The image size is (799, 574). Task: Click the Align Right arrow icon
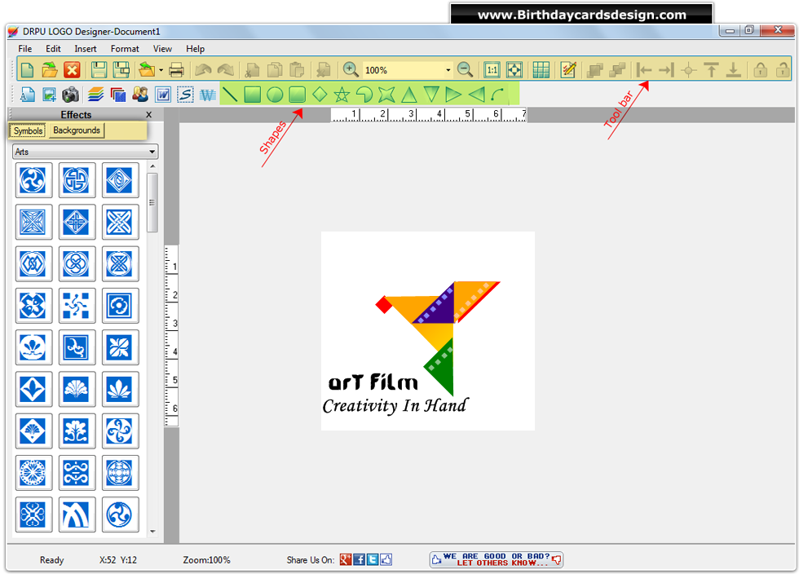click(x=667, y=69)
